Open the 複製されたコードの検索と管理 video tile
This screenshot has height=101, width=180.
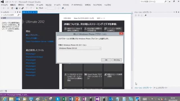[x=113, y=80]
